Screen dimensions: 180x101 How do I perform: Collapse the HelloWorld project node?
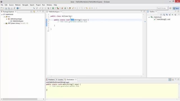coord(2,14)
